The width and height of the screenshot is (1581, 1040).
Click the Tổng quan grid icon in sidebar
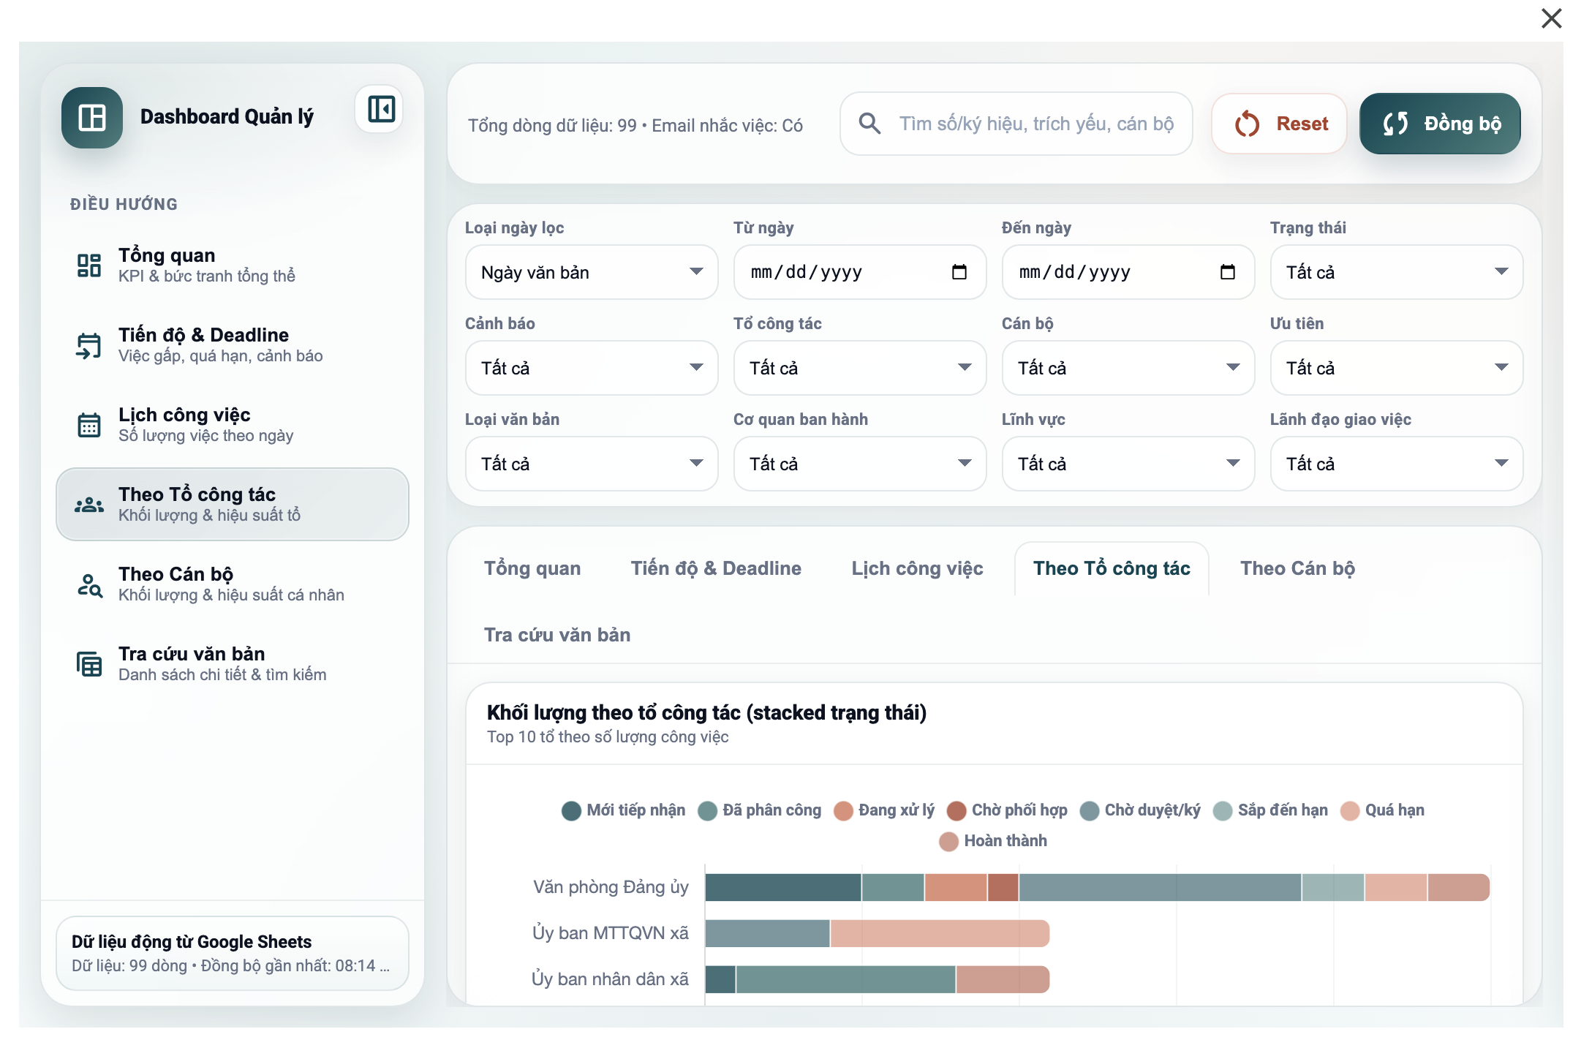pyautogui.click(x=89, y=265)
